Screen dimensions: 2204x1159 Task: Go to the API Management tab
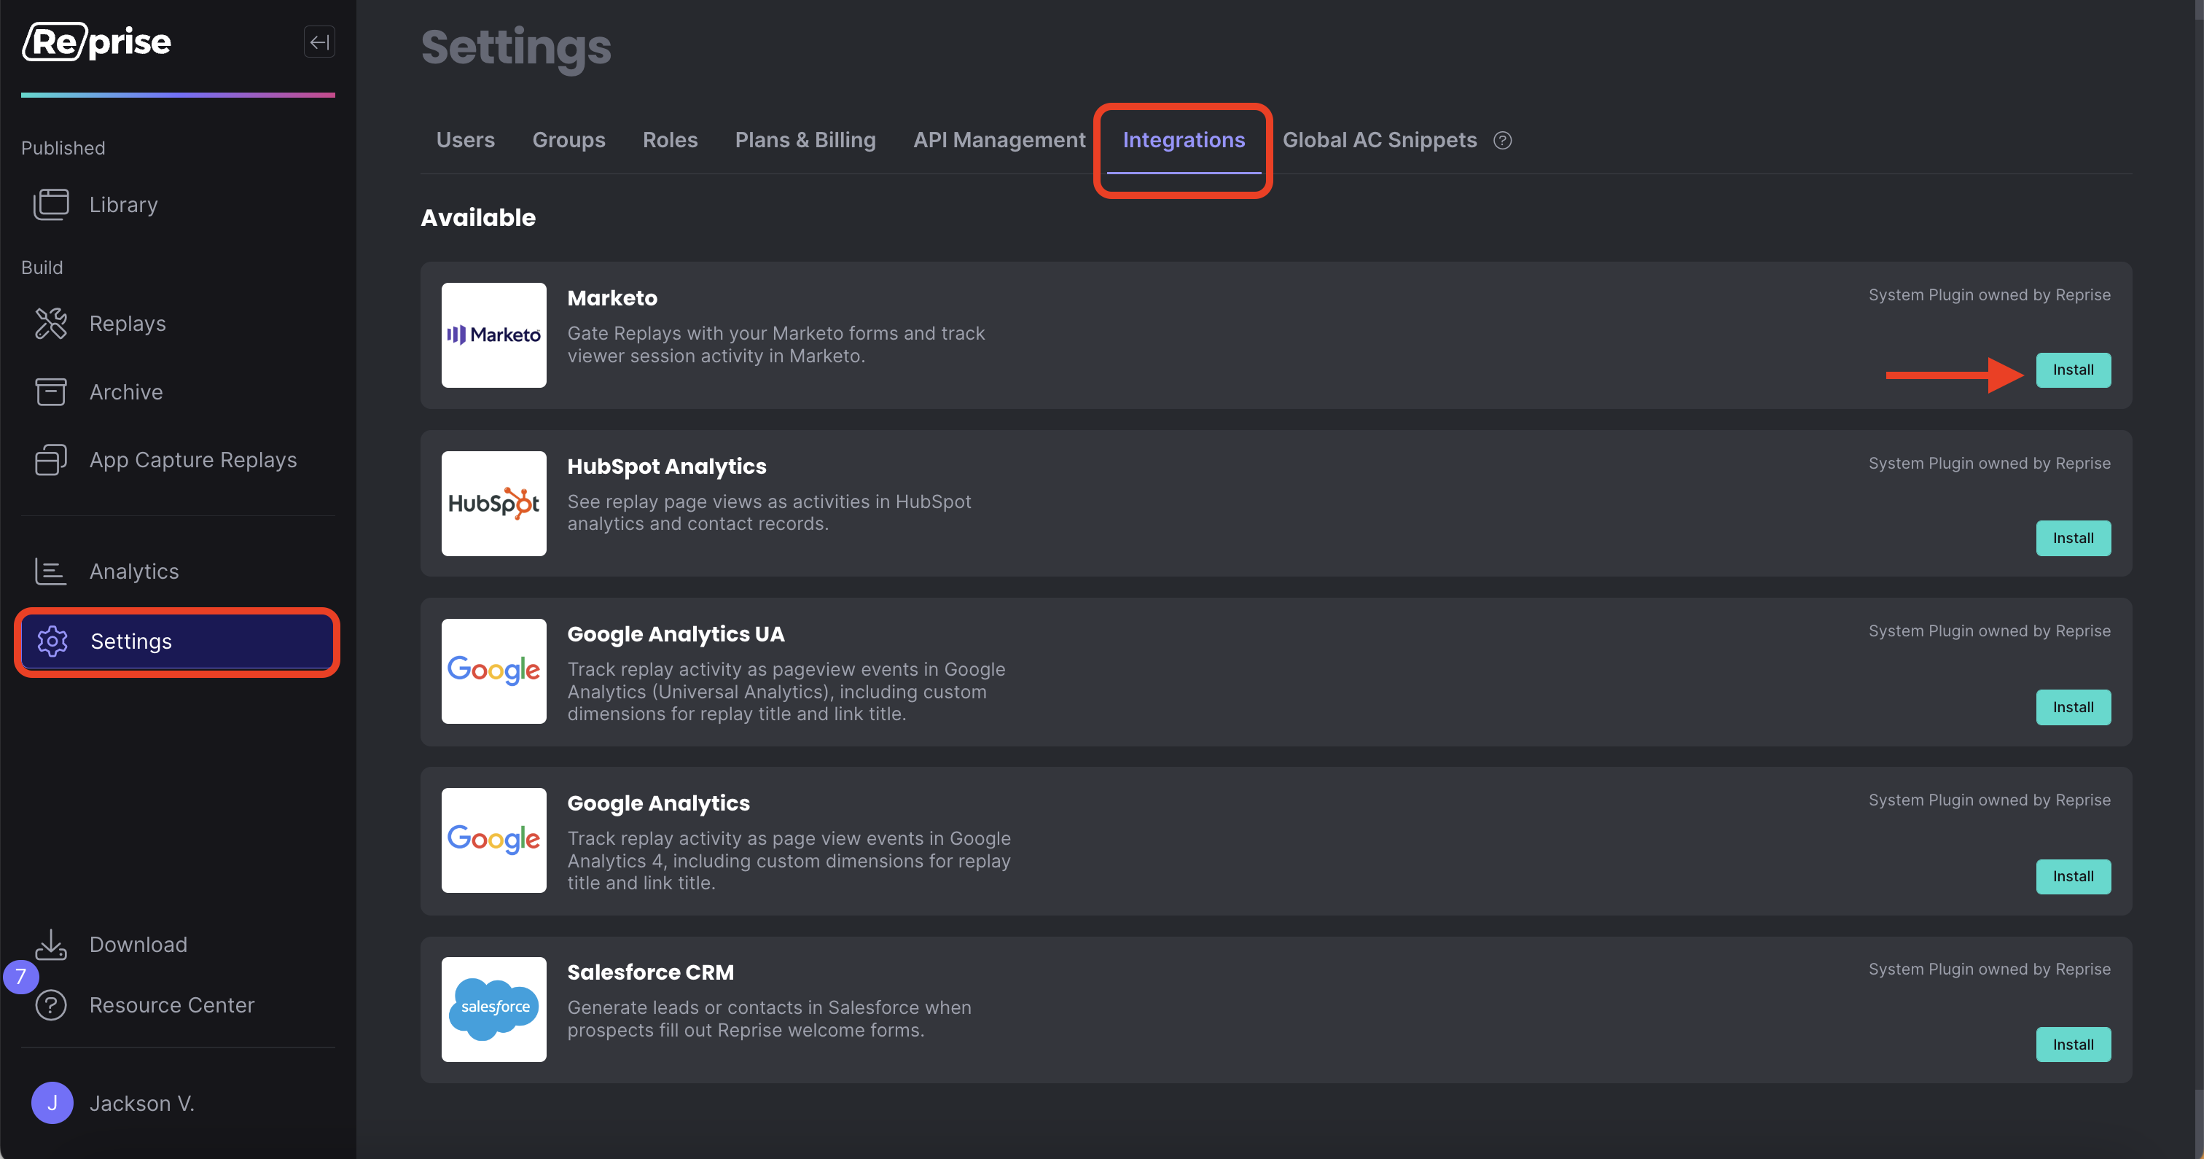tap(999, 141)
